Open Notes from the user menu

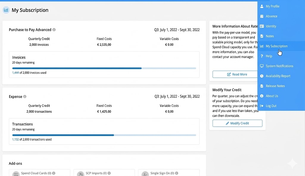point(270,36)
